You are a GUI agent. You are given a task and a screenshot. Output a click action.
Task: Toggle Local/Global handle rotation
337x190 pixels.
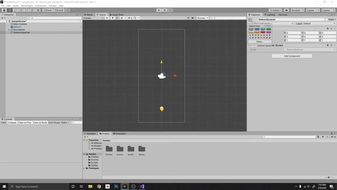(x=59, y=11)
